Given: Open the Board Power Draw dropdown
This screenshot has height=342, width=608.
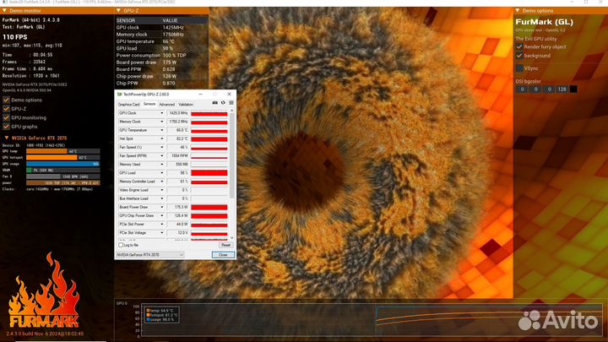Looking at the screenshot, I should coord(161,207).
